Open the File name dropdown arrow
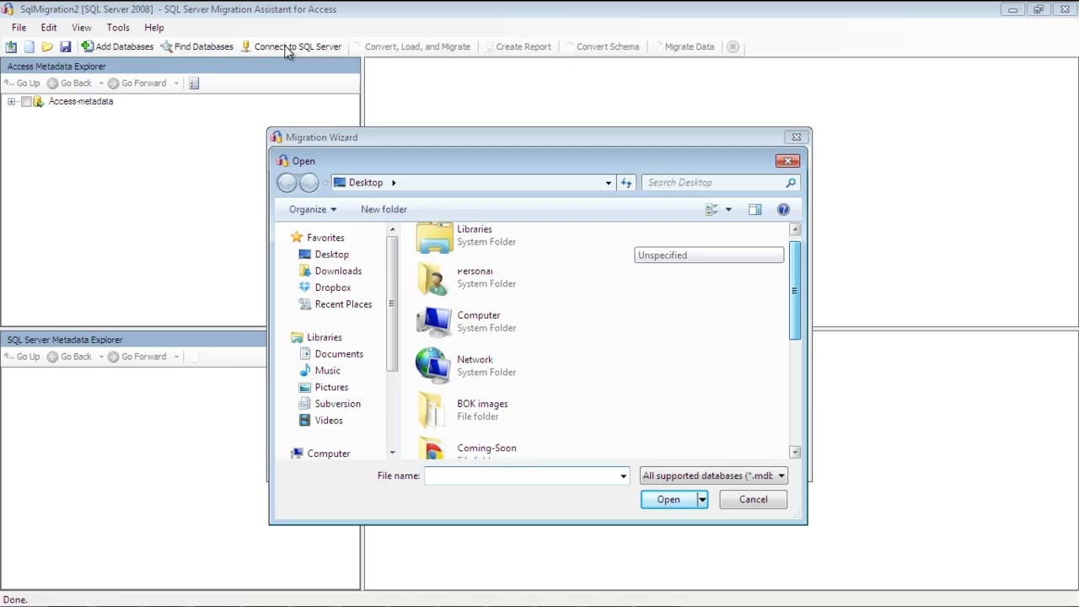 click(624, 475)
